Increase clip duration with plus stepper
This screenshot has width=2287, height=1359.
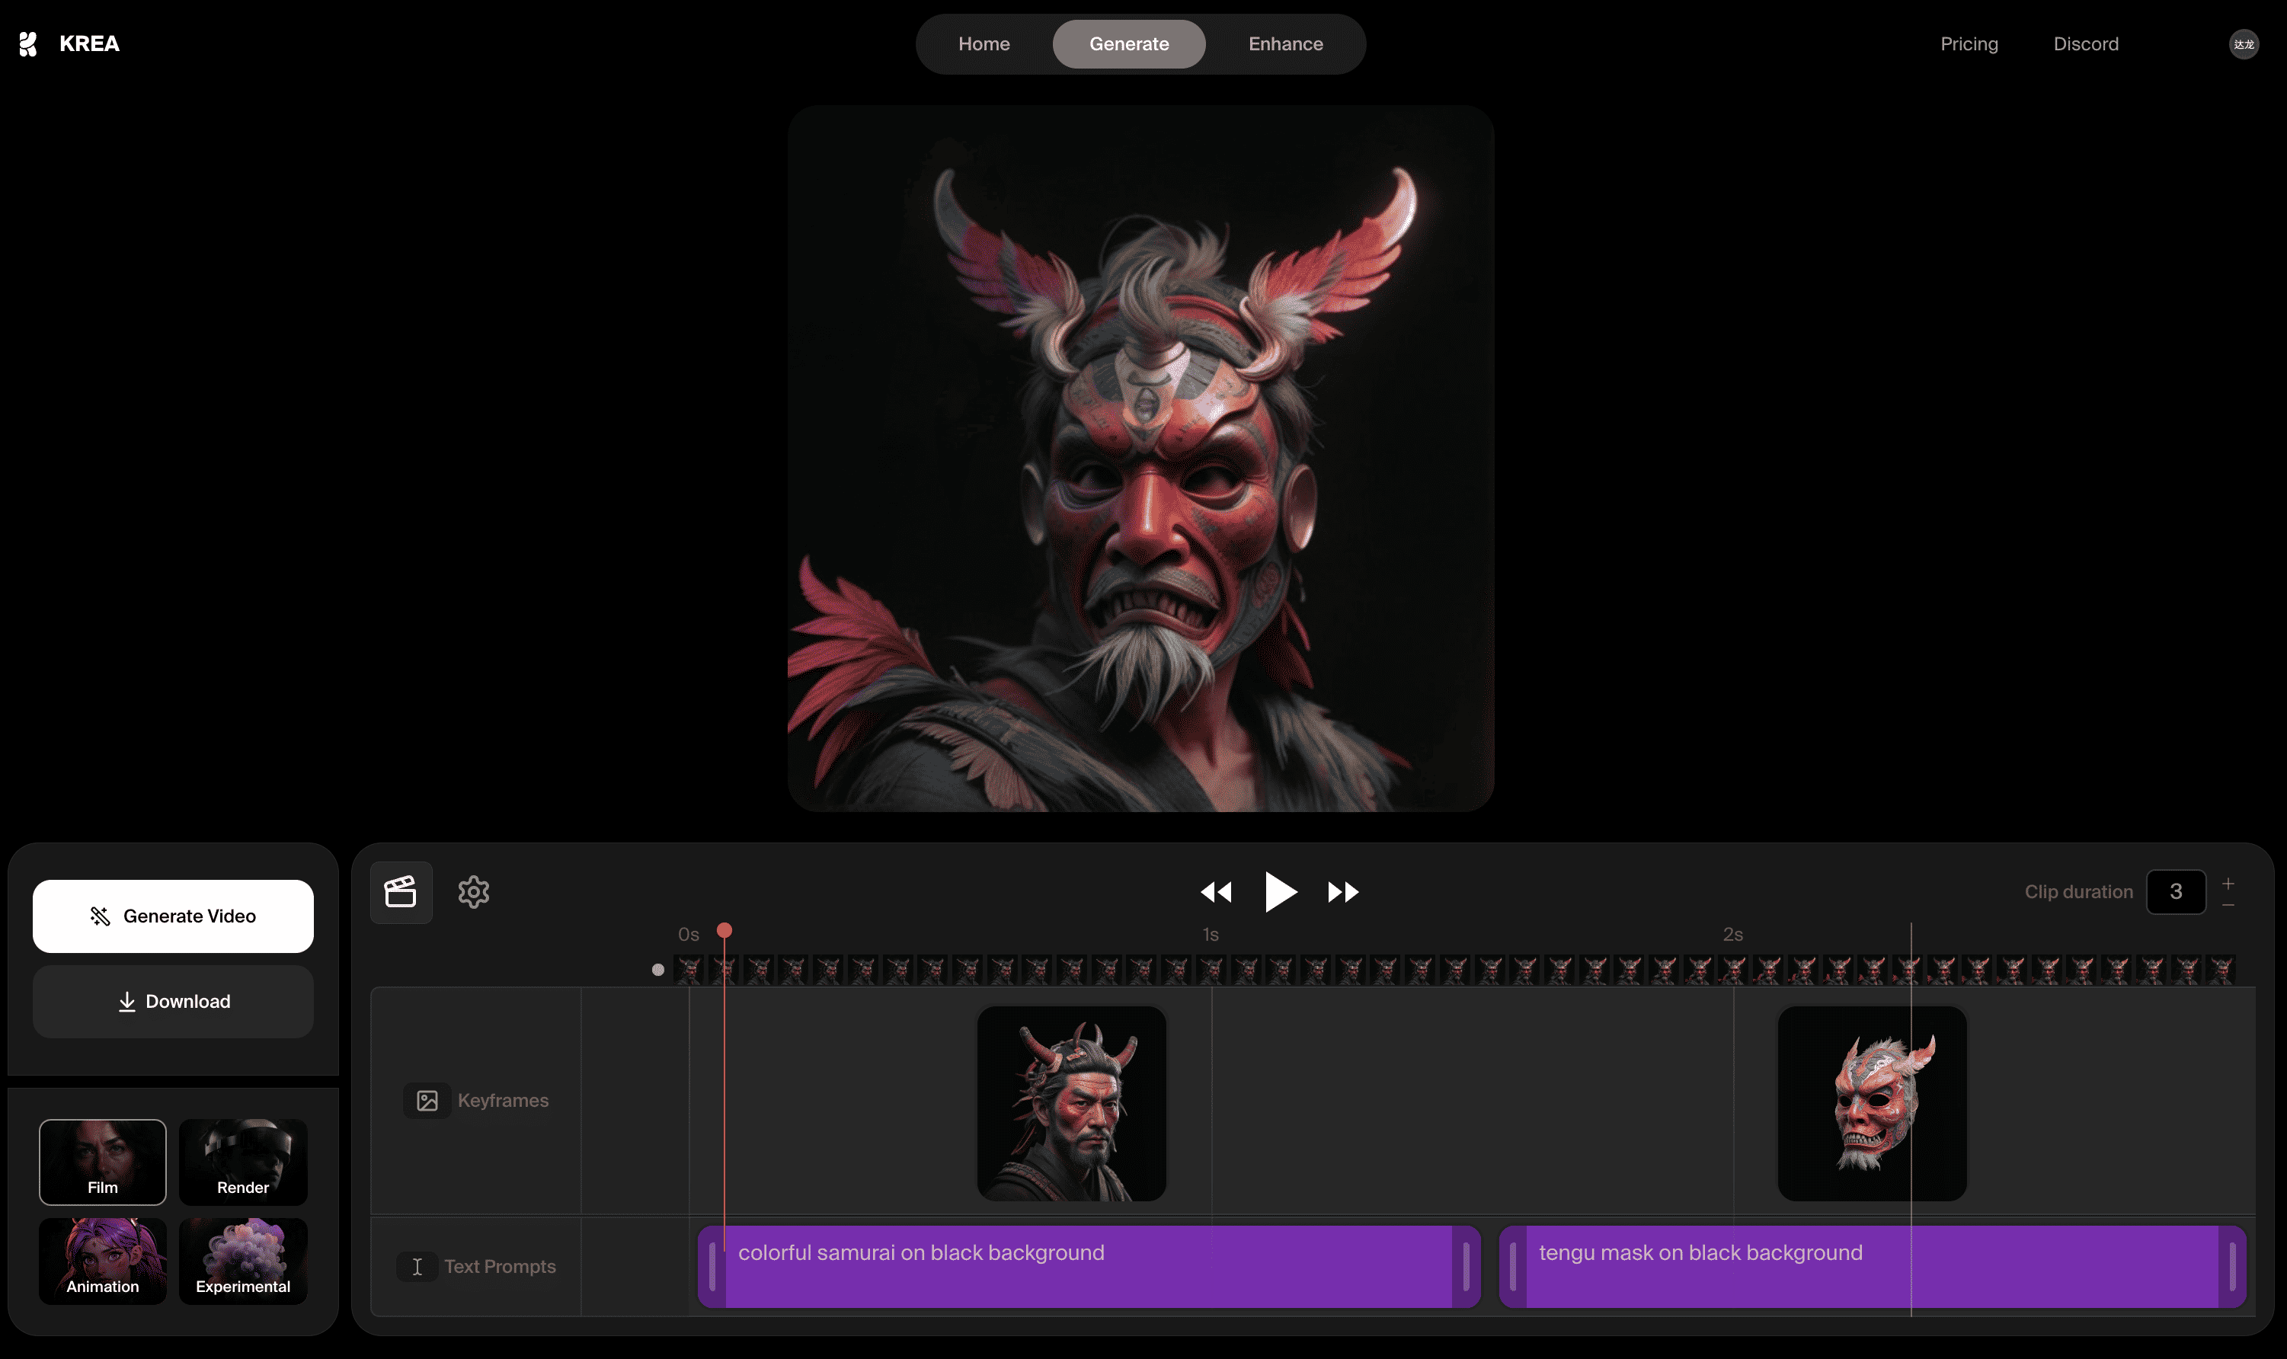(x=2228, y=883)
